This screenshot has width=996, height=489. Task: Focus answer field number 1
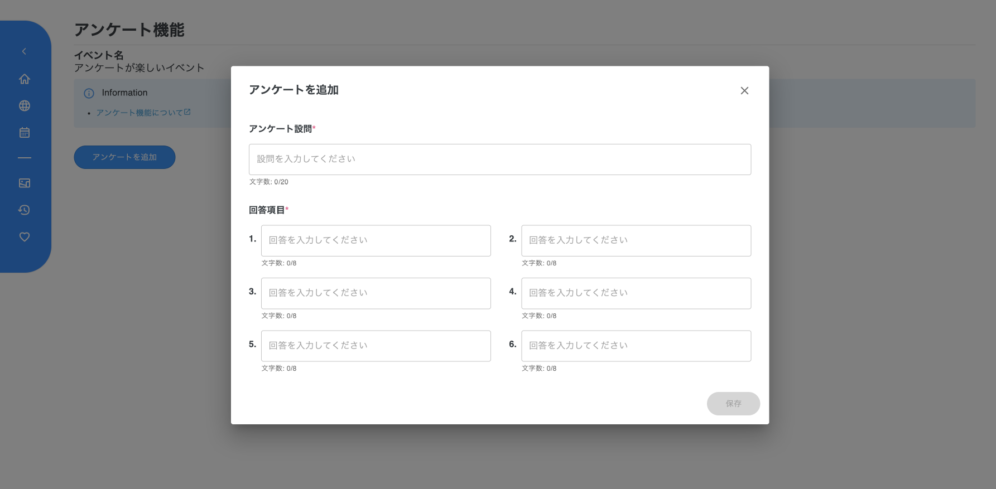coord(376,241)
